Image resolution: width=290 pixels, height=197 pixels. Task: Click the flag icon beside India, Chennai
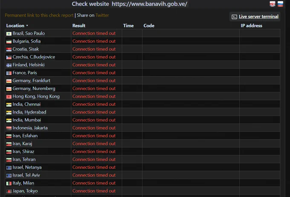coord(9,105)
